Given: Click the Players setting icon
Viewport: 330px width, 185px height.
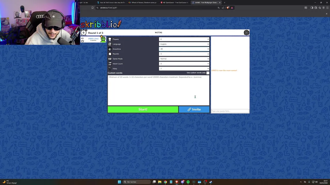Looking at the screenshot, I should 110,39.
